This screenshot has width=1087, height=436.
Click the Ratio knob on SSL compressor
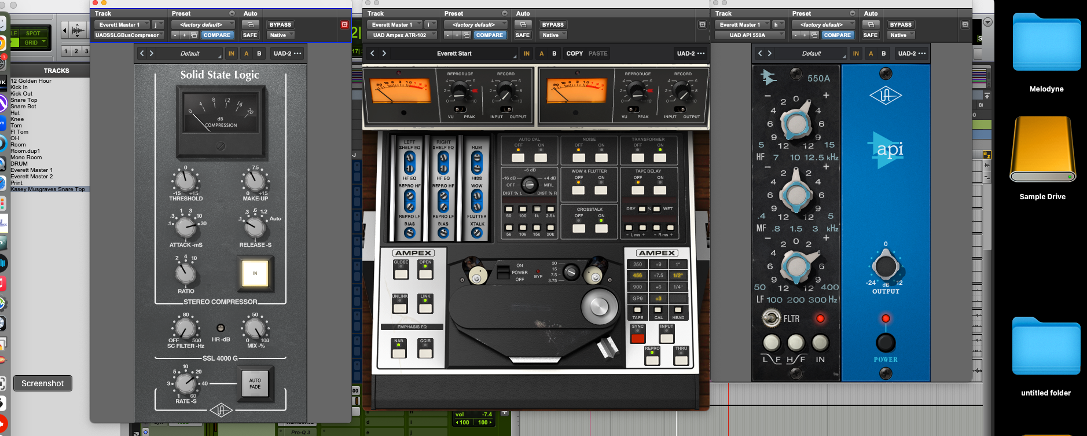(186, 272)
